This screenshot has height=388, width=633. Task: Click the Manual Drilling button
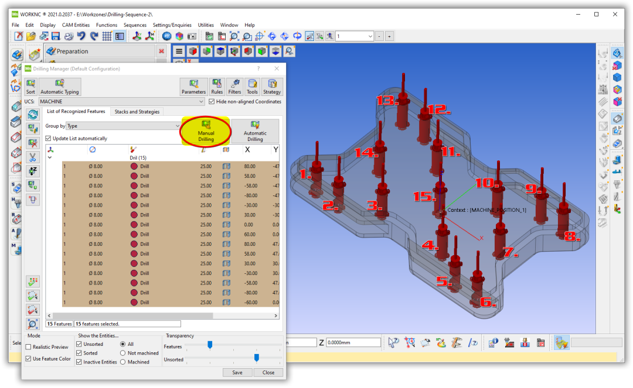tap(206, 131)
